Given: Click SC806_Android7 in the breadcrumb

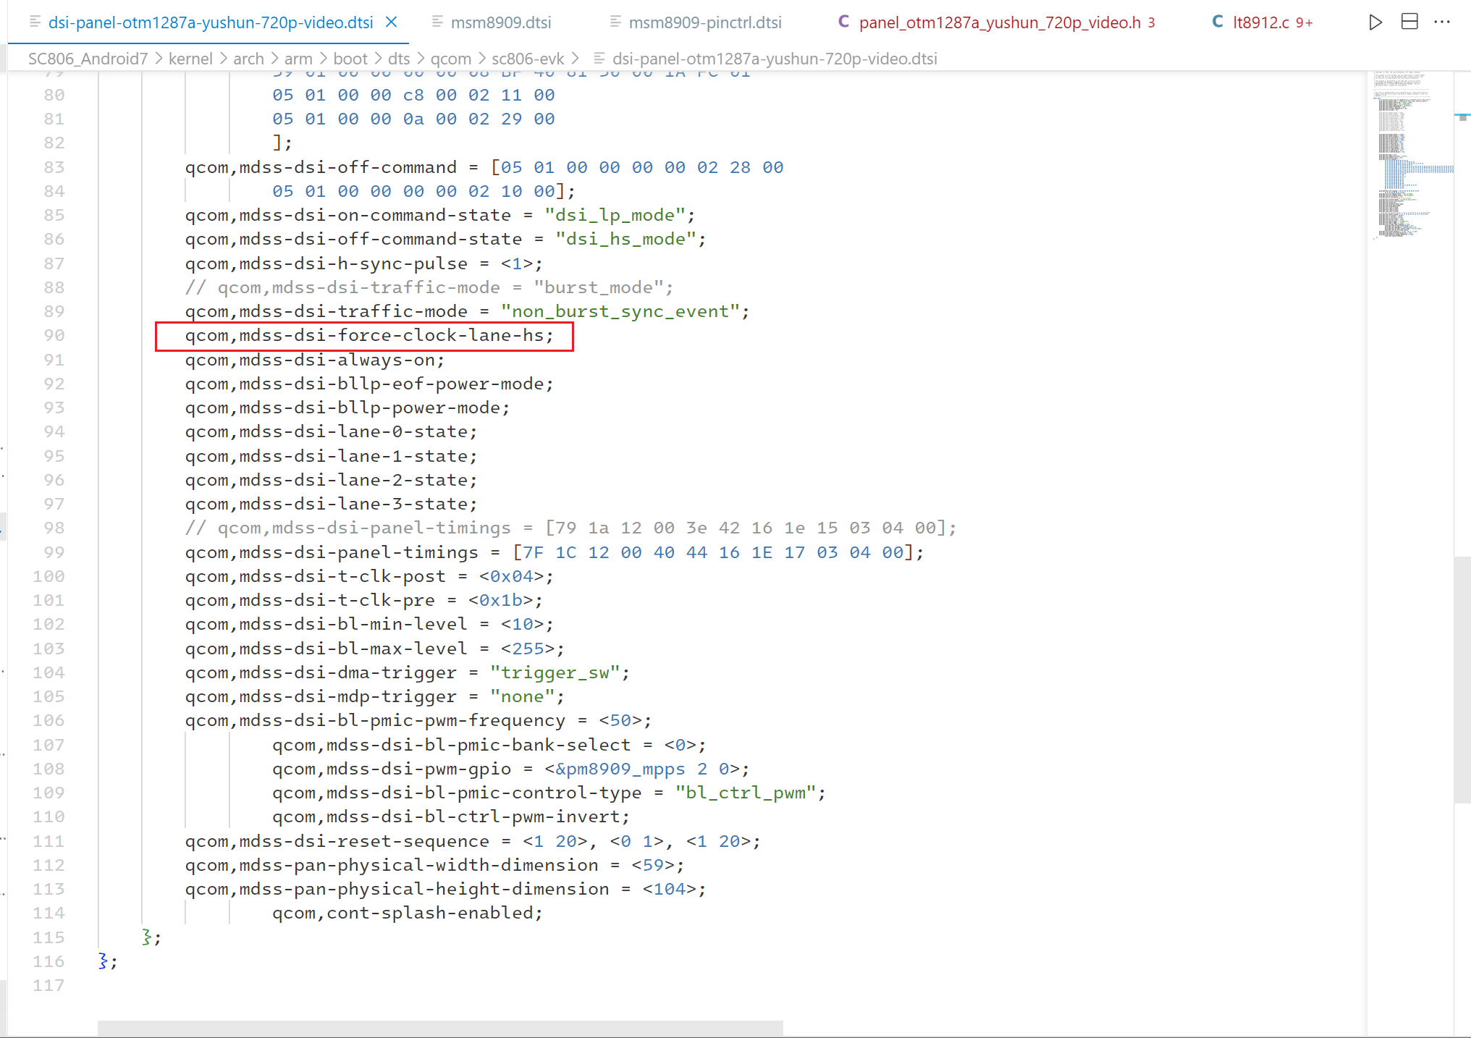Looking at the screenshot, I should point(88,59).
